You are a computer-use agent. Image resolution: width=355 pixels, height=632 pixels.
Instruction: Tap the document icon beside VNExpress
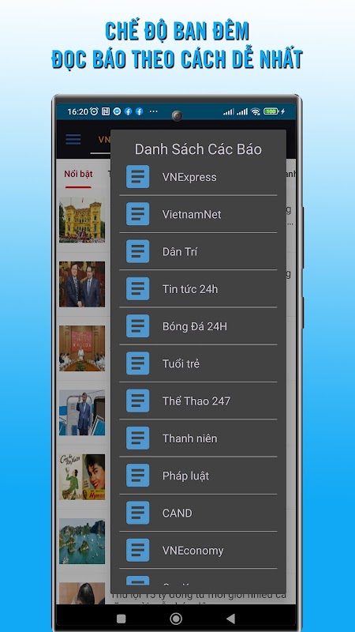click(137, 176)
